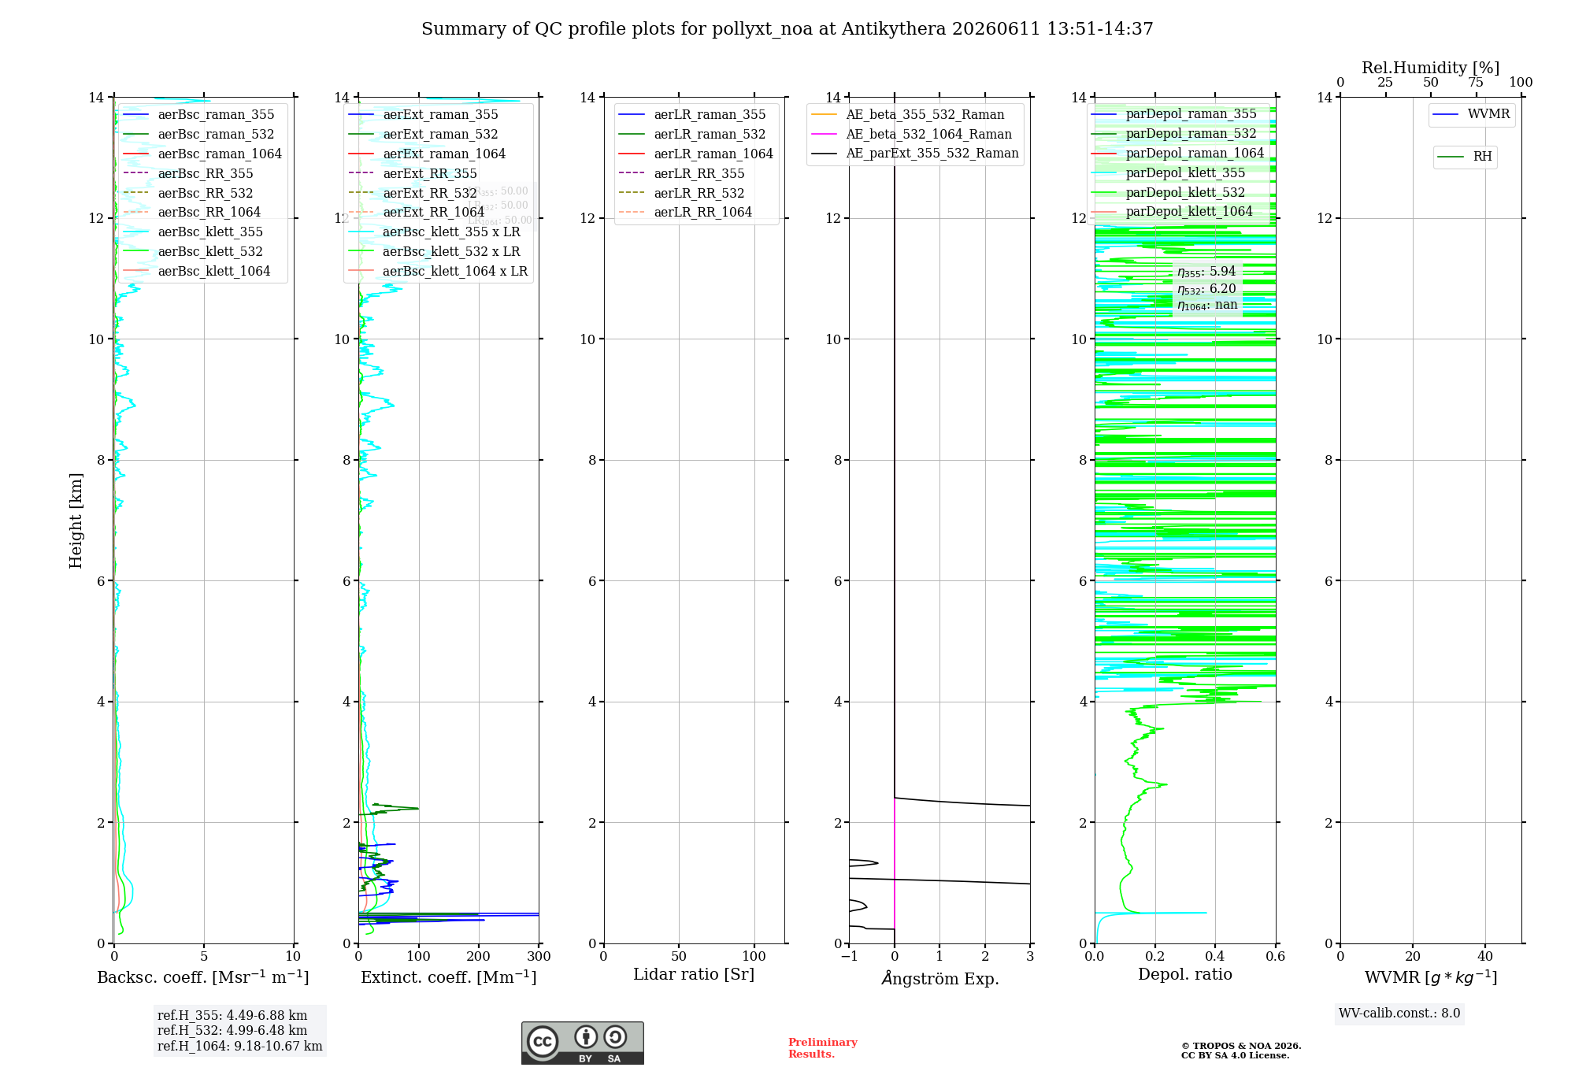Click the AE_beta_532_1064_Raman legend entry
Viewport: 1575px width, 1071px height.
click(x=912, y=135)
